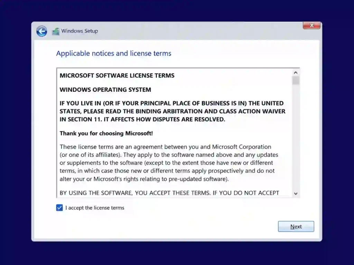Click the line beginning "BY USING THE SOFTWARE"
The image size is (354, 265).
pyautogui.click(x=169, y=193)
